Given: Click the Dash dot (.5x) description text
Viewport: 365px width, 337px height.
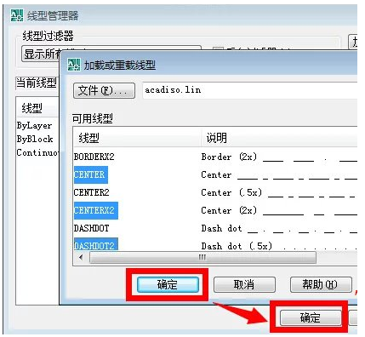Looking at the screenshot, I should tap(237, 246).
